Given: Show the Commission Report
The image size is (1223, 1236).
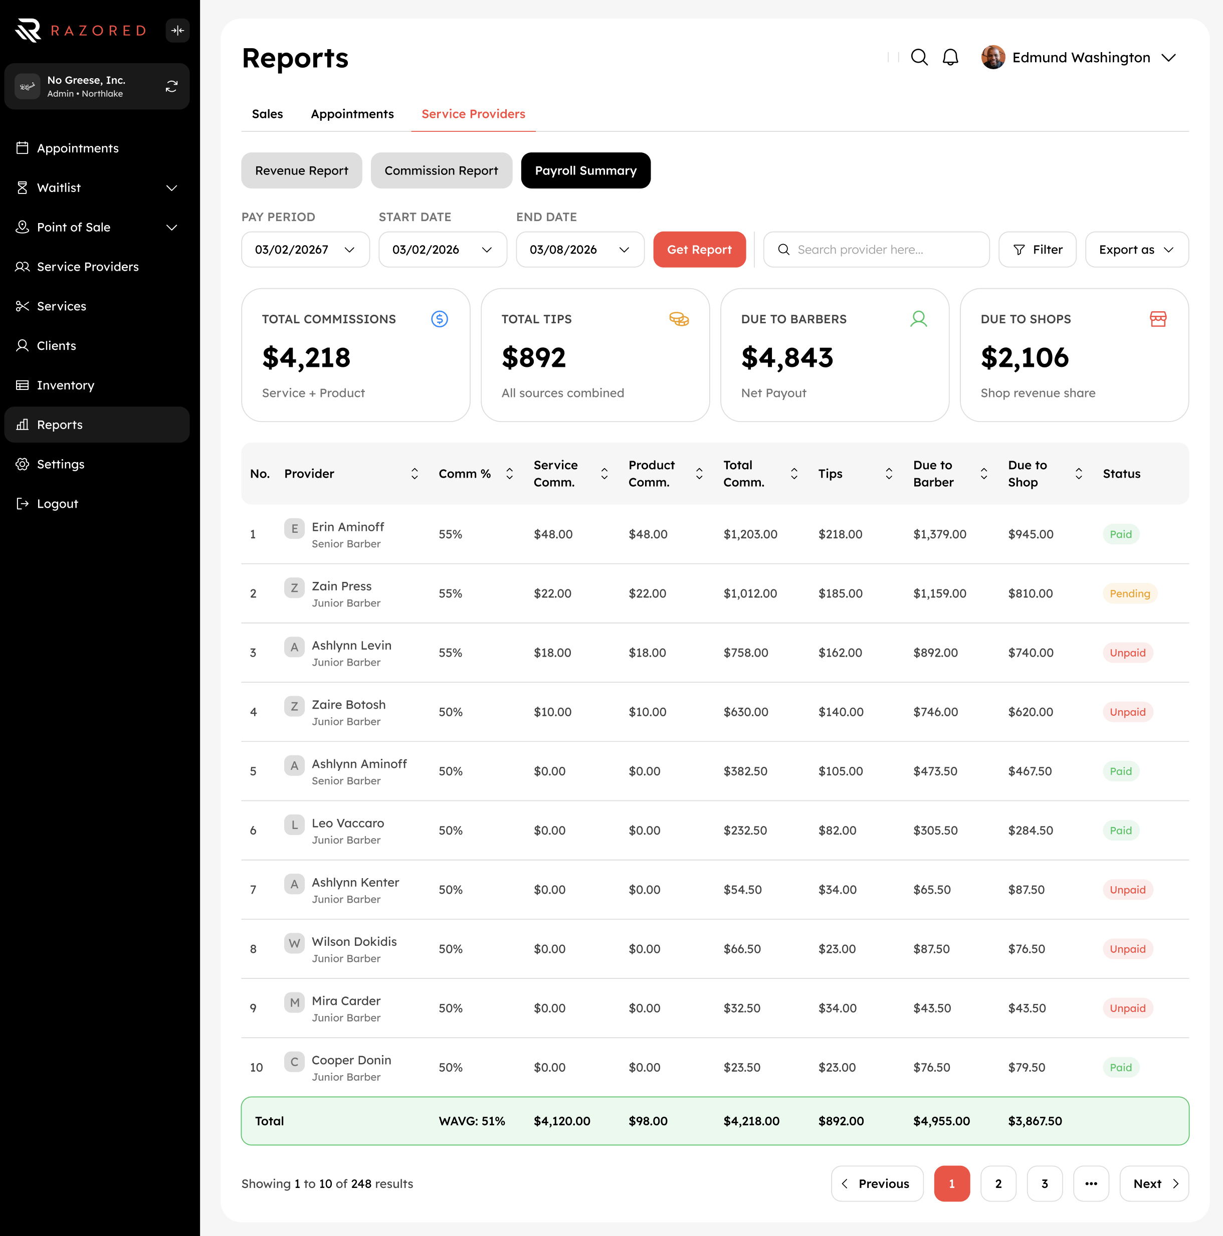Looking at the screenshot, I should pyautogui.click(x=442, y=171).
